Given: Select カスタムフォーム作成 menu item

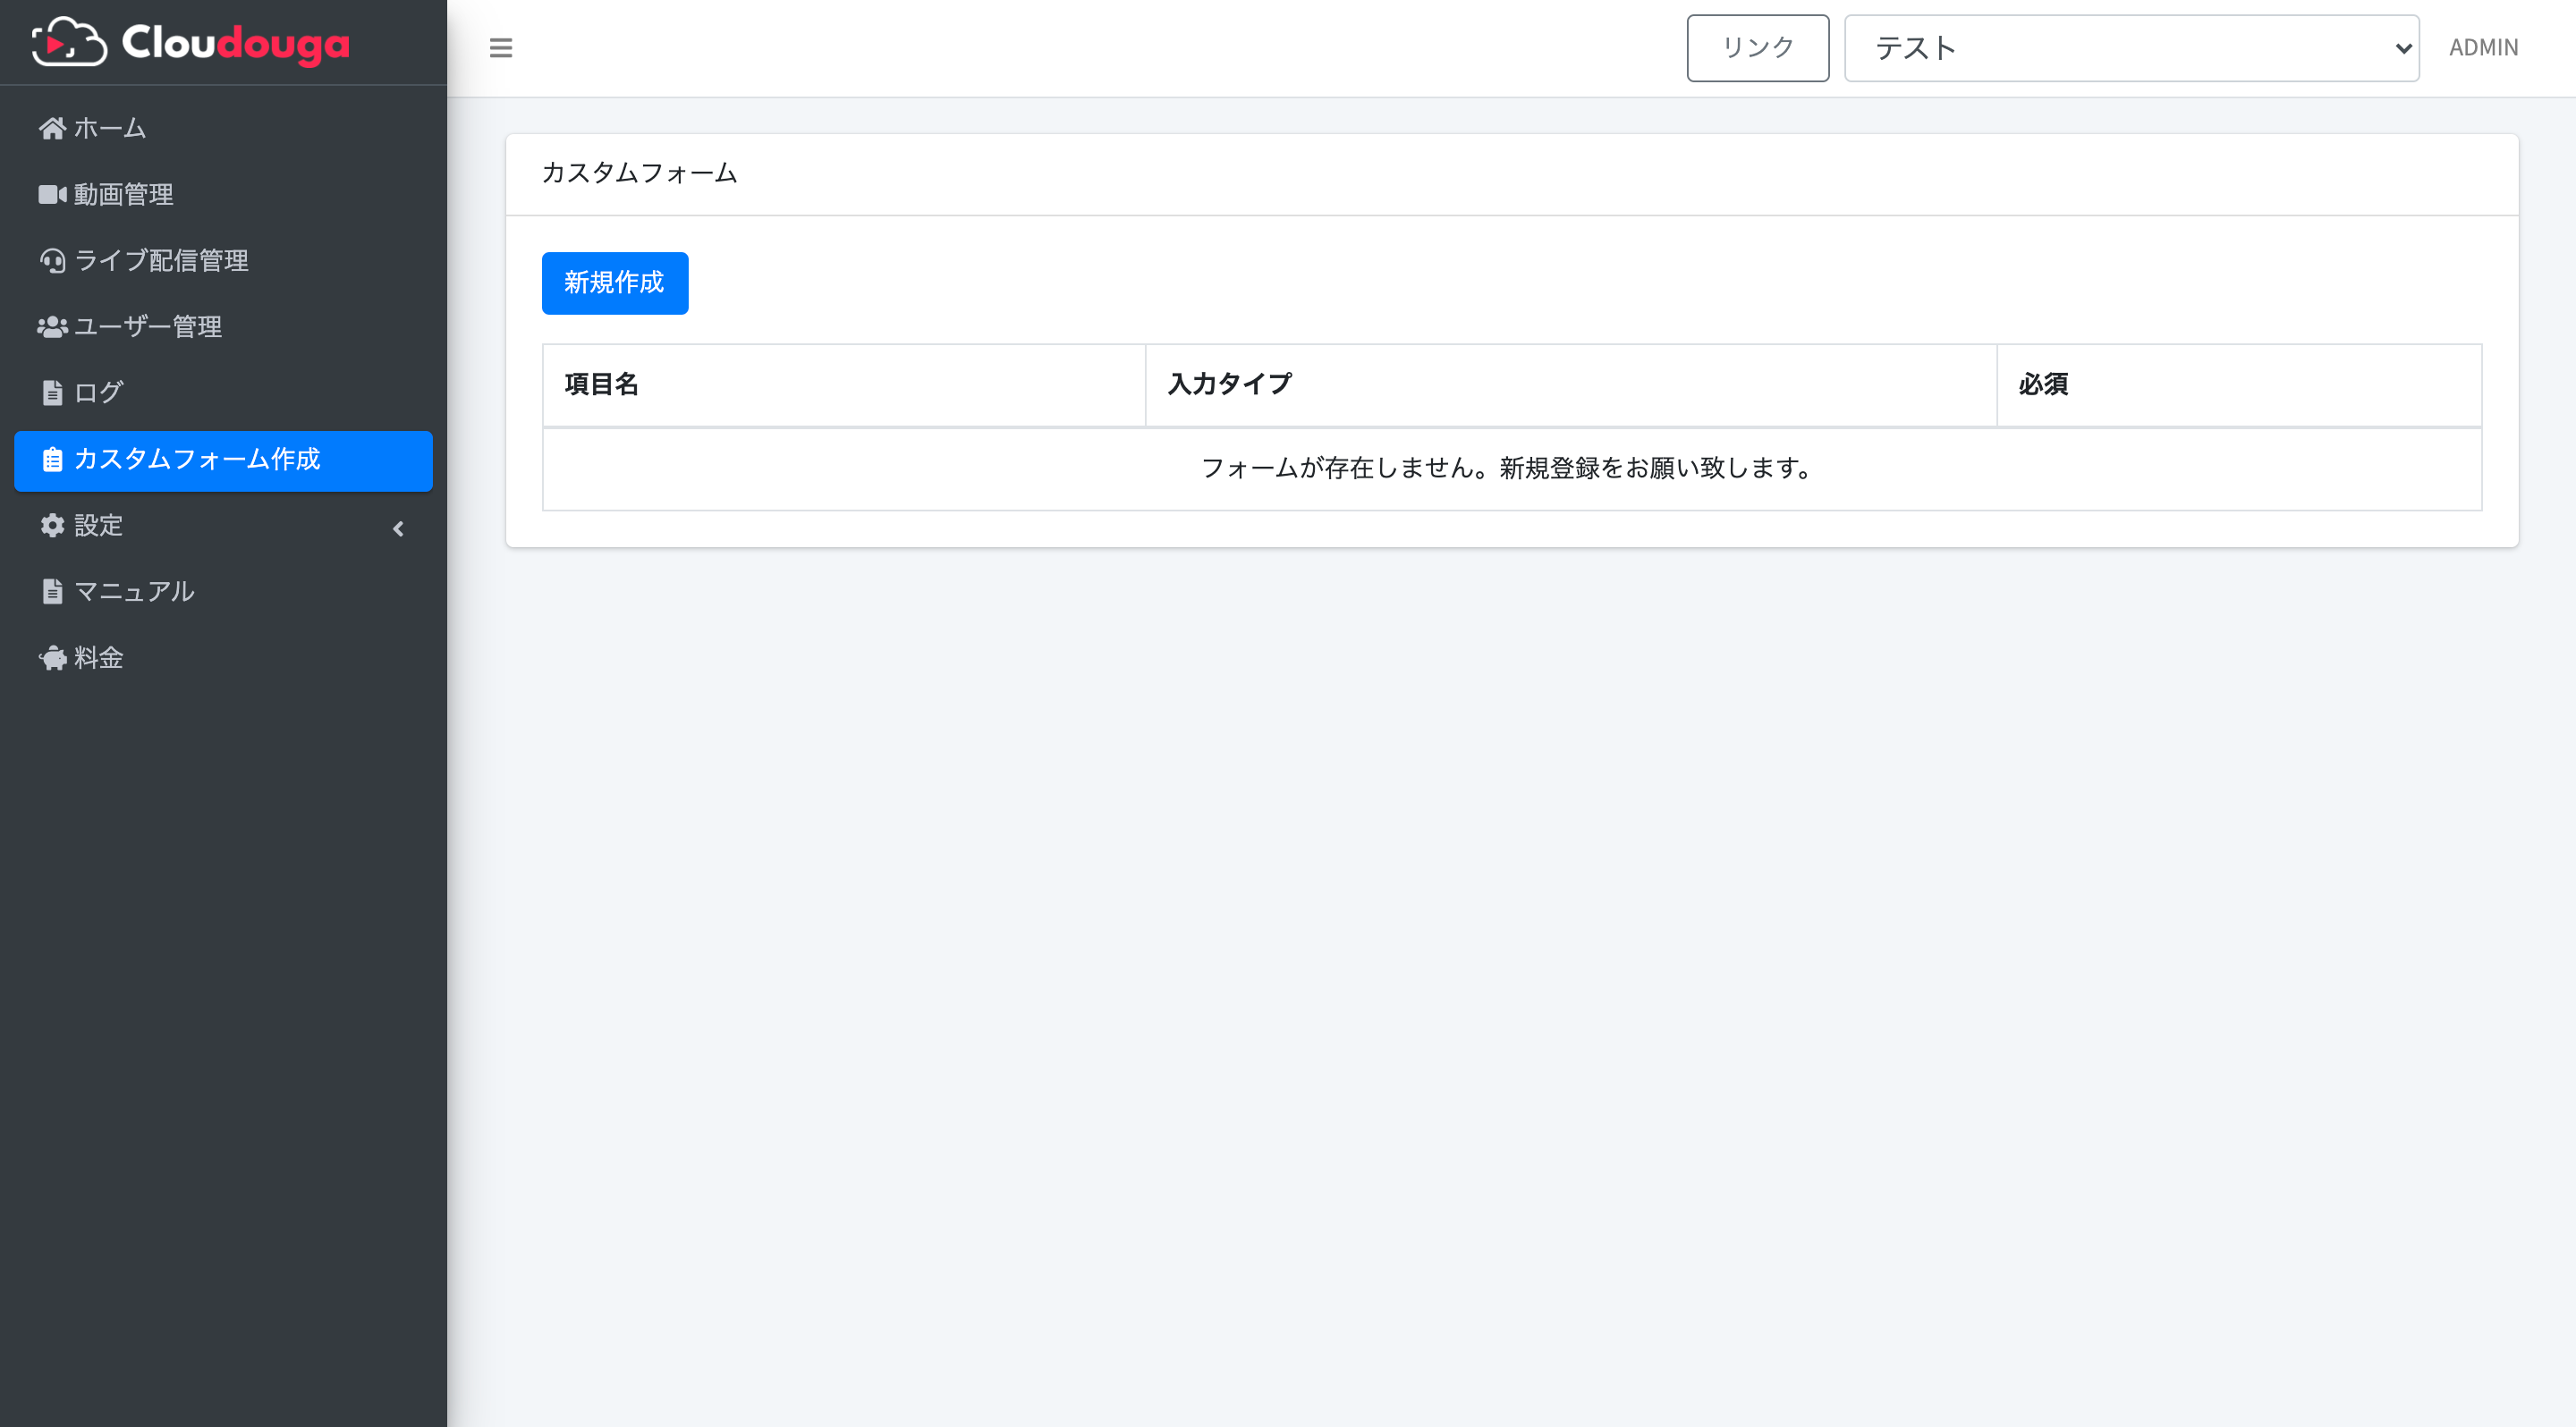Looking at the screenshot, I should [x=223, y=460].
